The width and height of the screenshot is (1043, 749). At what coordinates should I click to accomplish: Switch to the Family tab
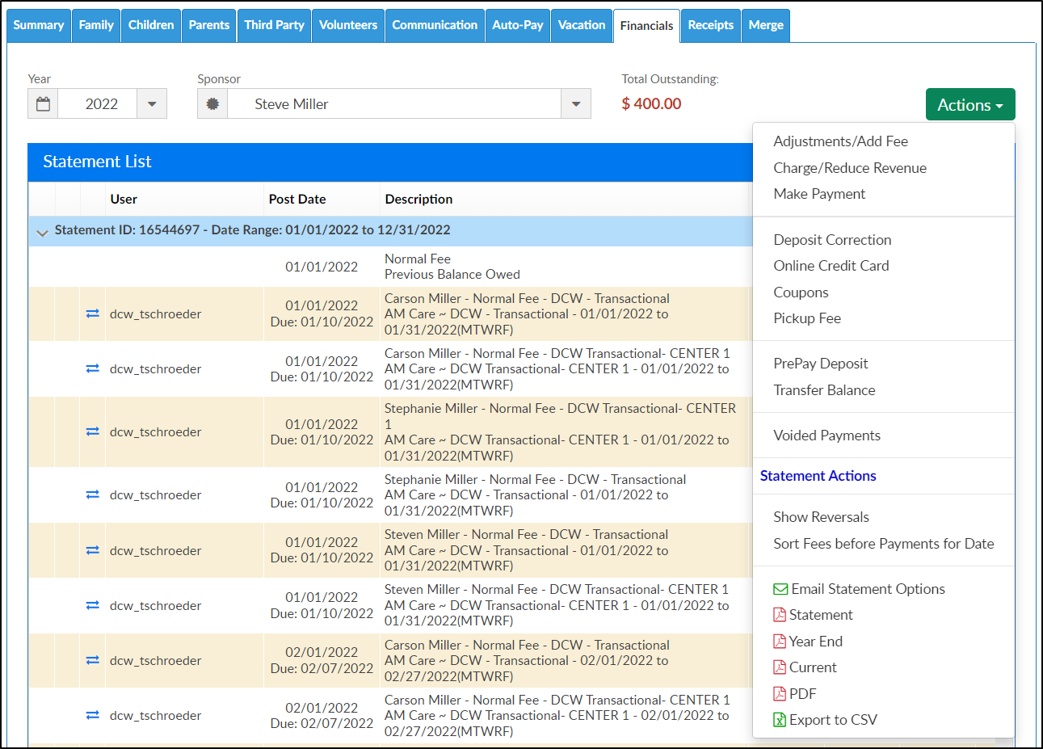point(96,25)
